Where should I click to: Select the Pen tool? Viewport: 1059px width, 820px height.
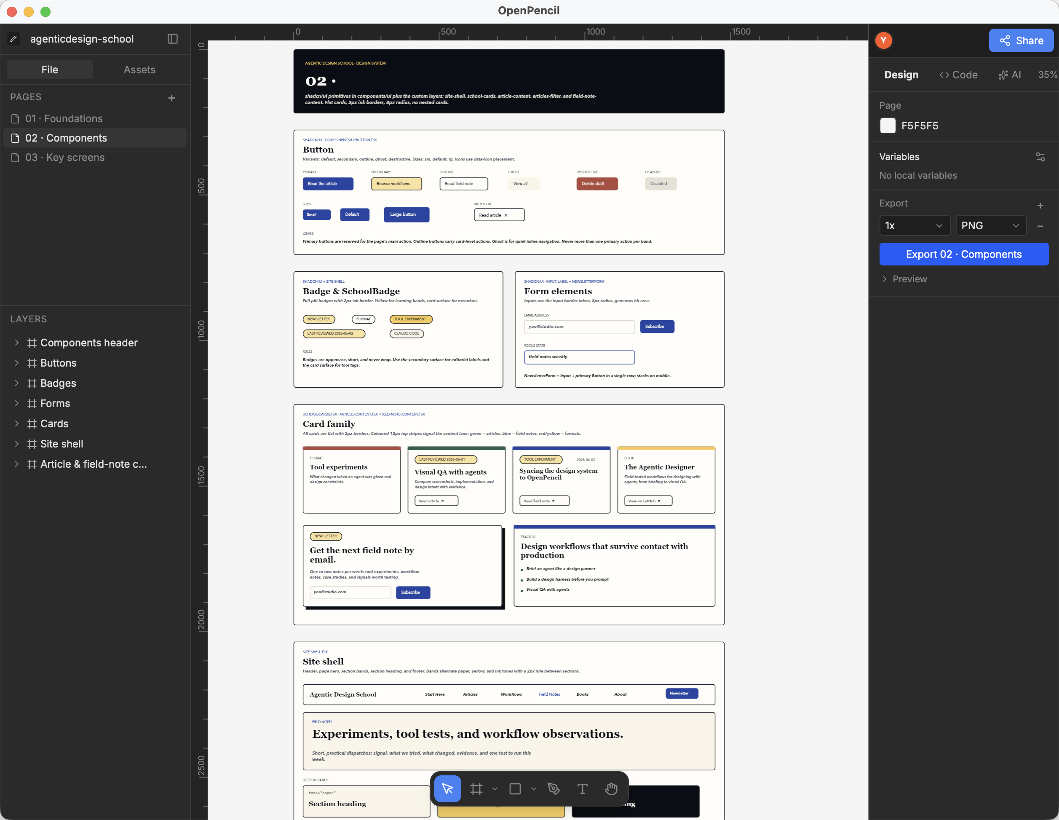[553, 789]
